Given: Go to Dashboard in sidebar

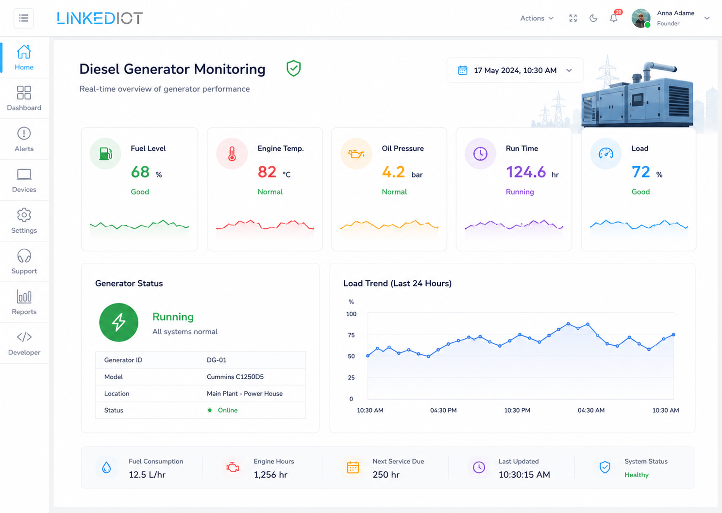Looking at the screenshot, I should point(24,98).
